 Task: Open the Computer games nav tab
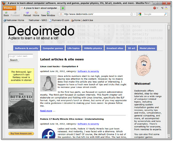coord(53,48)
